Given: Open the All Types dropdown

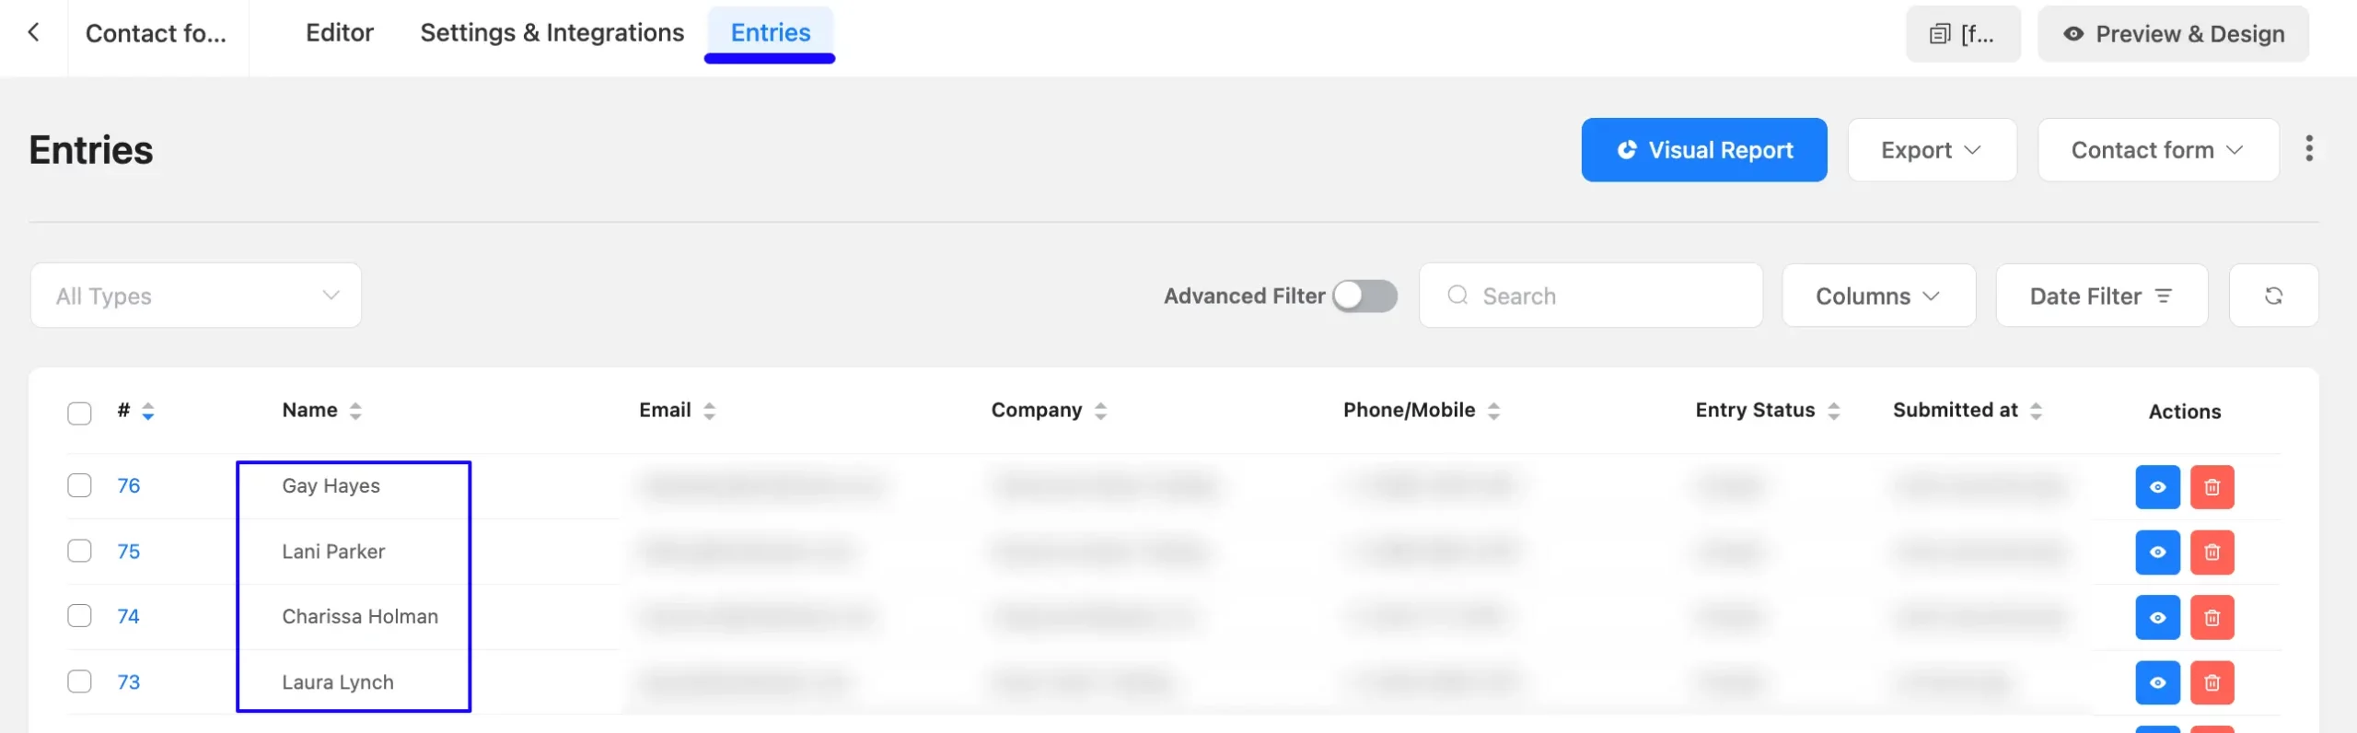Looking at the screenshot, I should tap(196, 296).
